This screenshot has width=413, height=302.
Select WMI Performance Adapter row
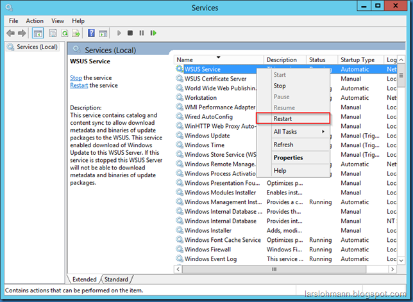coord(286,107)
